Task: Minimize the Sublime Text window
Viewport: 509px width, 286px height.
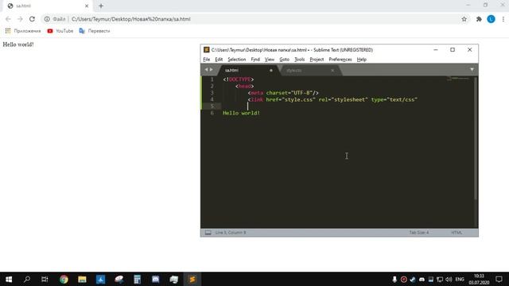Action: (x=436, y=49)
